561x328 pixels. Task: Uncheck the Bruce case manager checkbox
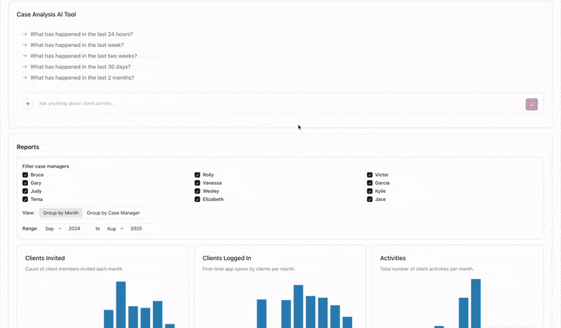coord(25,175)
